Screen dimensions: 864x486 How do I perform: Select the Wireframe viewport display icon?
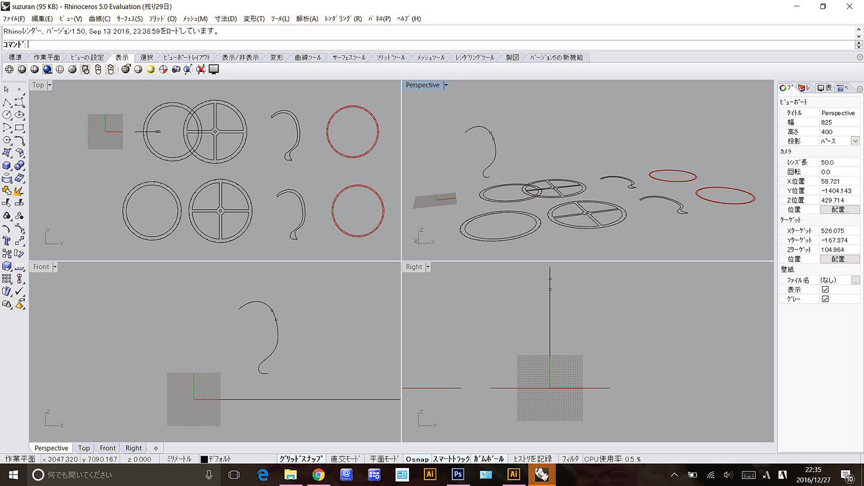click(x=9, y=69)
